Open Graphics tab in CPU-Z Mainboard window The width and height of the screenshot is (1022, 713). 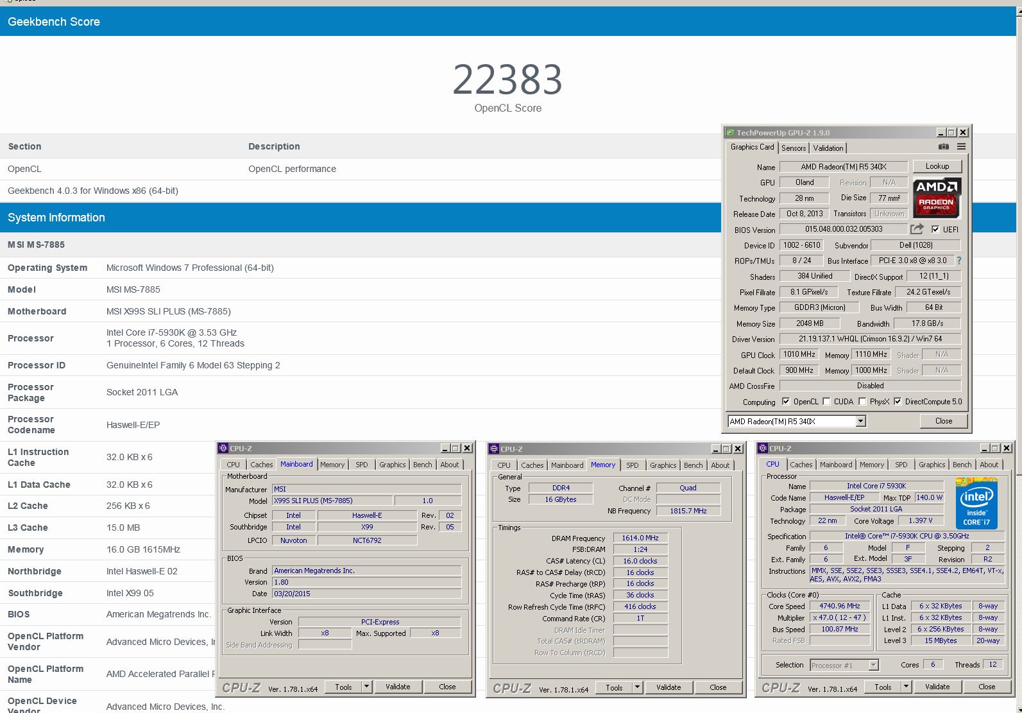[392, 465]
